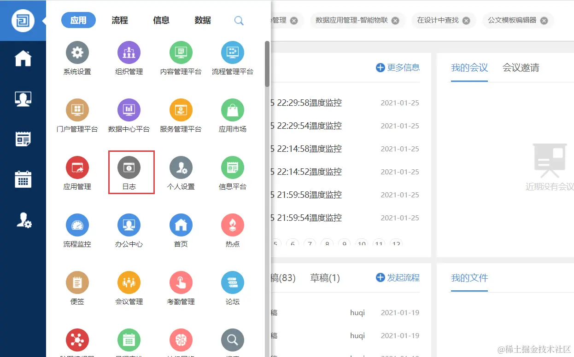This screenshot has width=574, height=357.
Task: Go to page 7 in pagination
Action: tap(310, 243)
